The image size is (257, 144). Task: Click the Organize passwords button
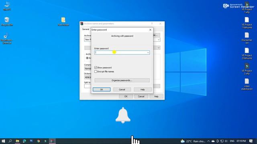pyautogui.click(x=122, y=80)
